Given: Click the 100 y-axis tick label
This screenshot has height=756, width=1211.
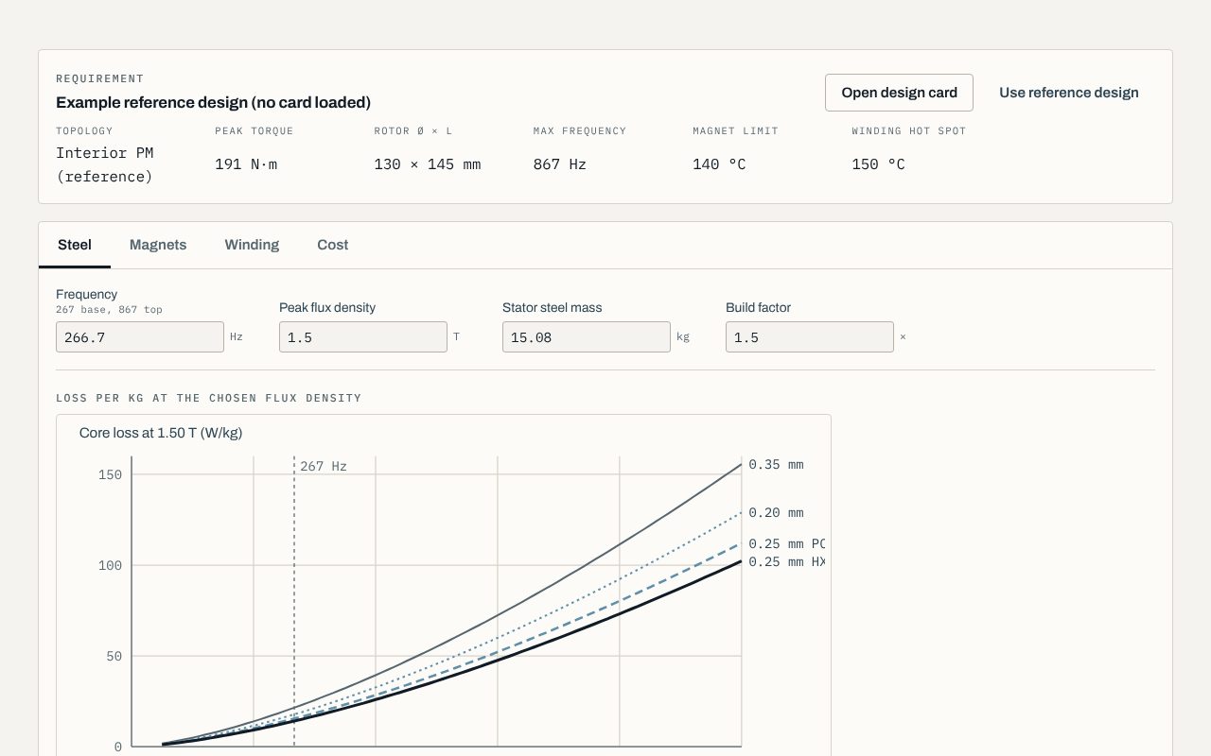Looking at the screenshot, I should pyautogui.click(x=110, y=565).
